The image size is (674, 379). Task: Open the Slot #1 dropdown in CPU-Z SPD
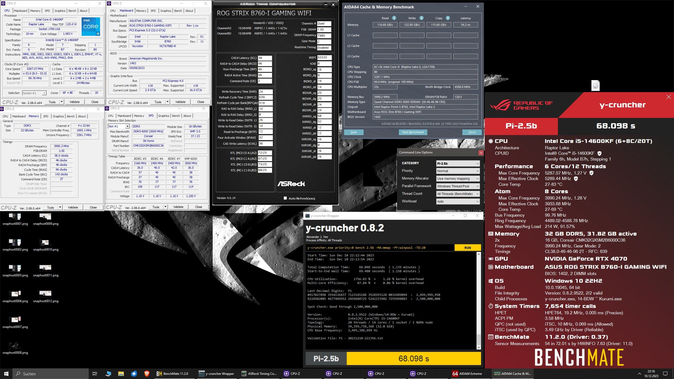[119, 126]
